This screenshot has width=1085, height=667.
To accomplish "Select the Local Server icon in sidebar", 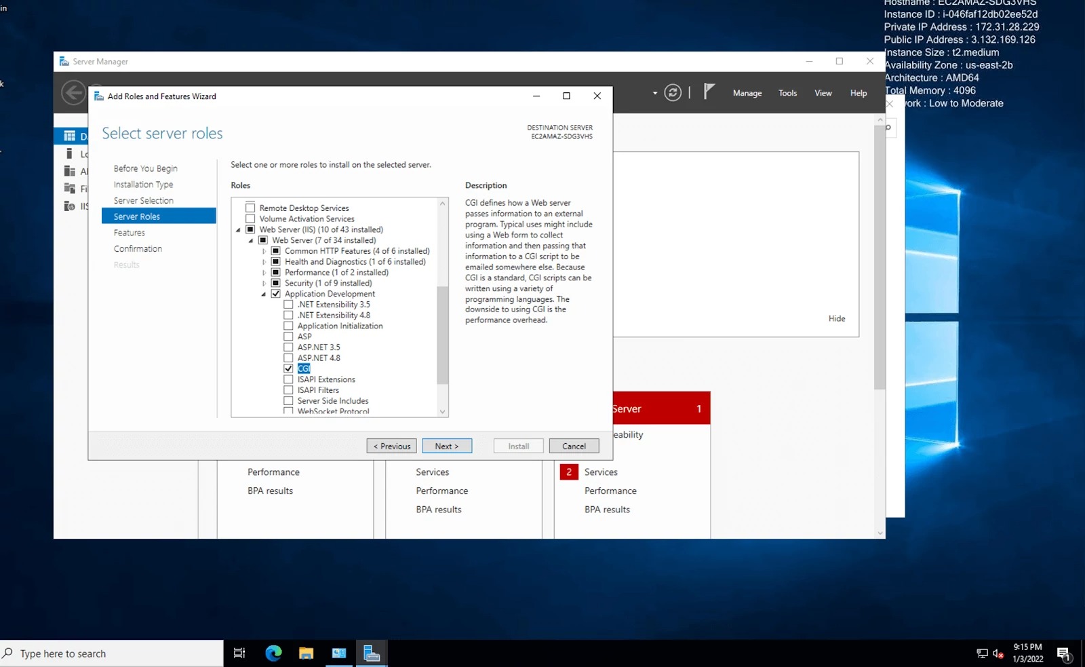I will tap(69, 154).
